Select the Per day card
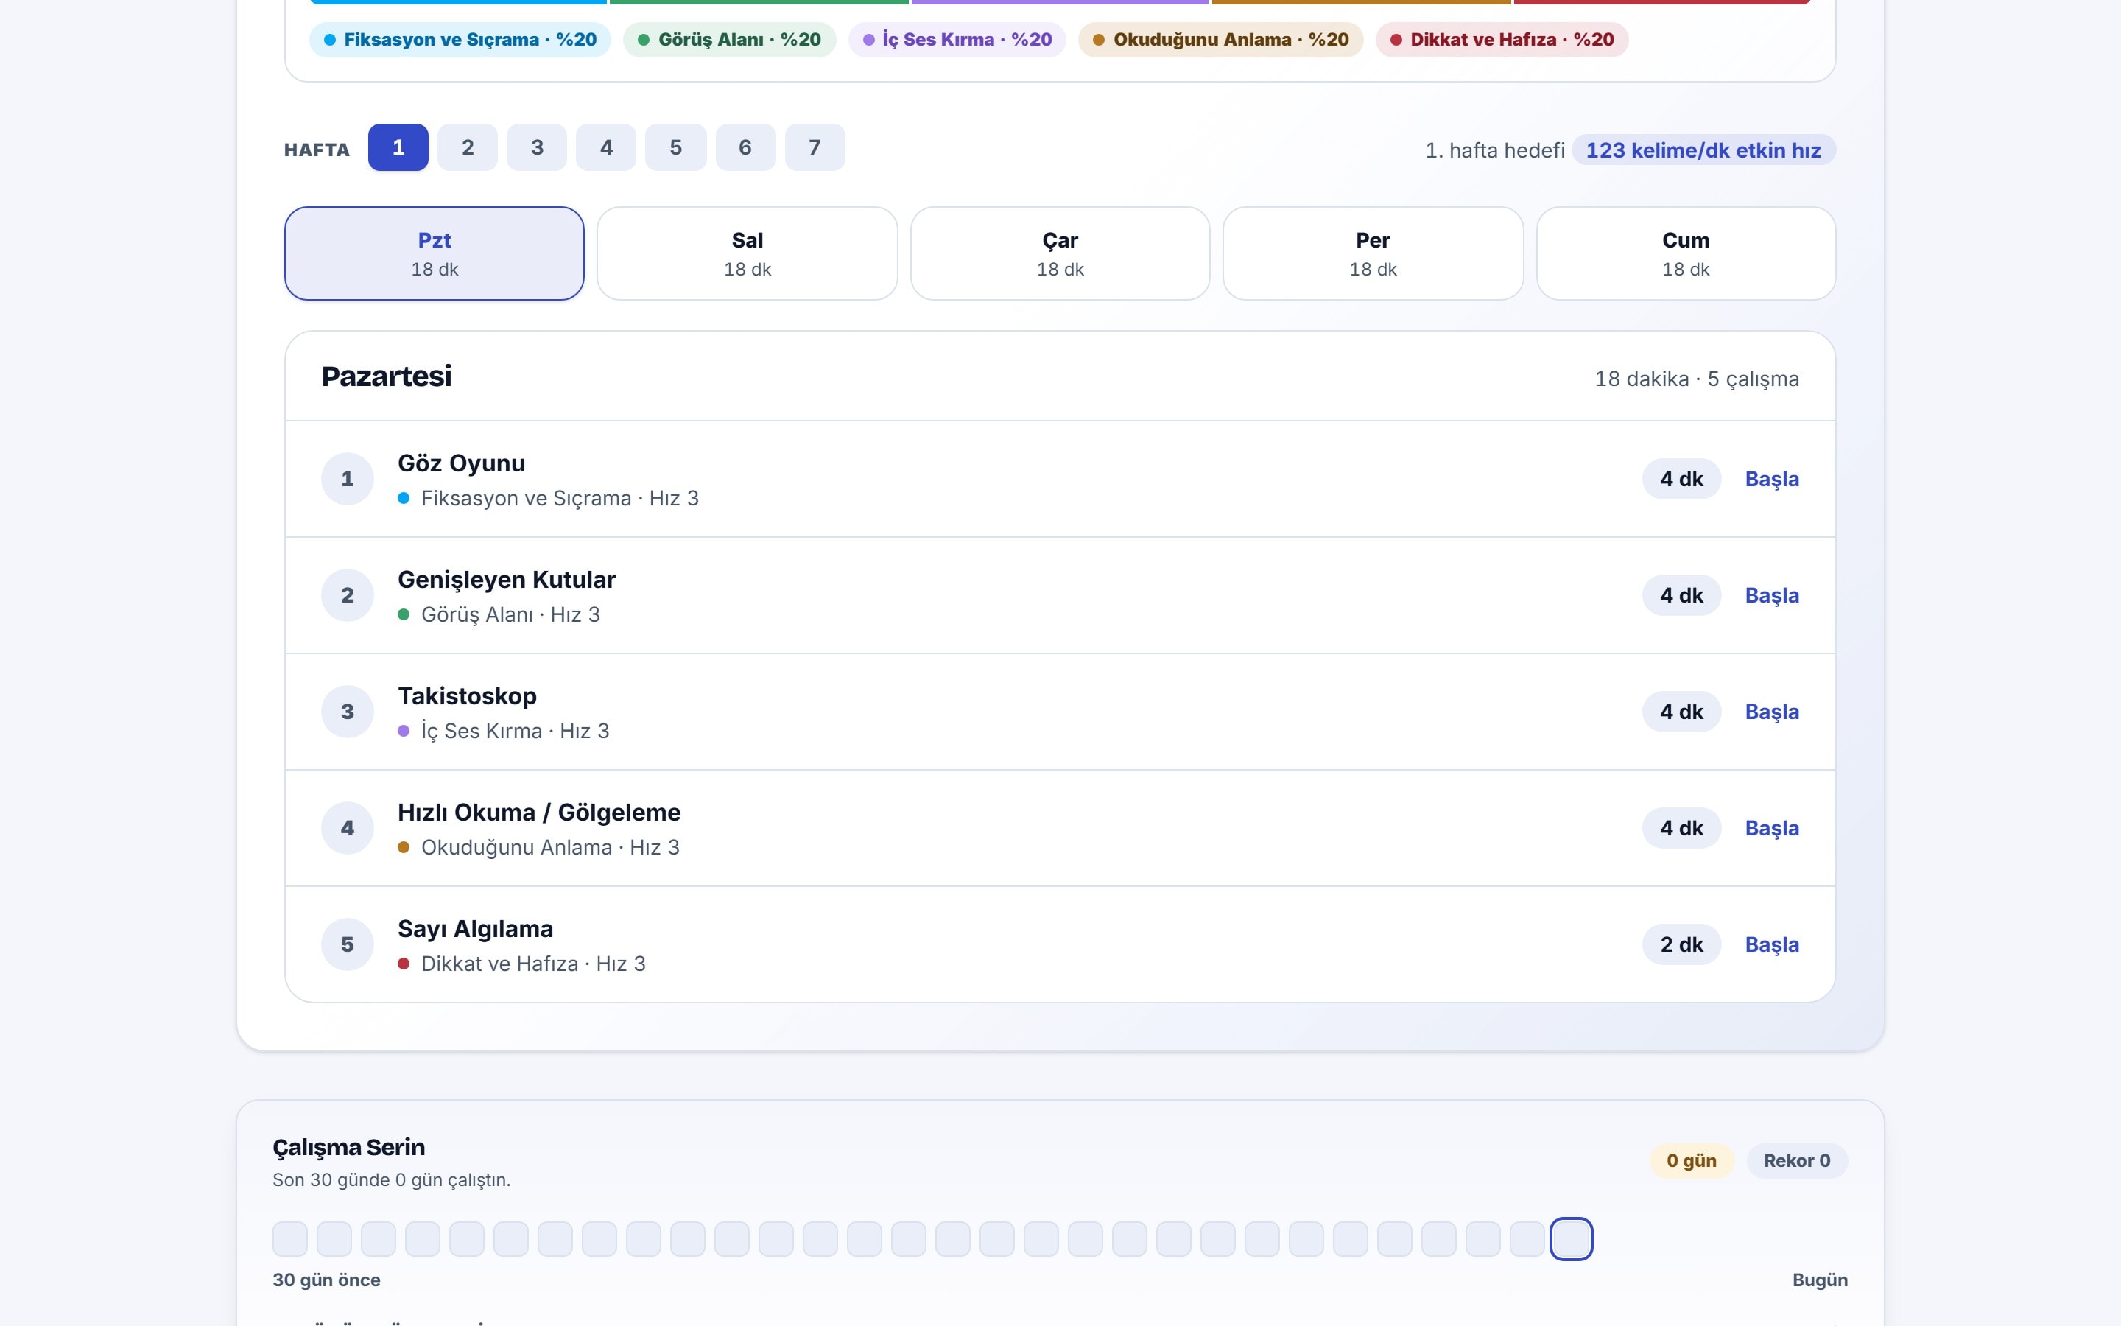2121x1326 pixels. coord(1373,253)
